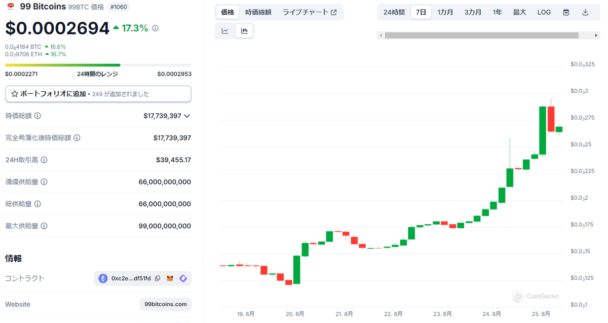Click the 24-hour range progress bar
This screenshot has height=323, width=608.
[x=98, y=65]
